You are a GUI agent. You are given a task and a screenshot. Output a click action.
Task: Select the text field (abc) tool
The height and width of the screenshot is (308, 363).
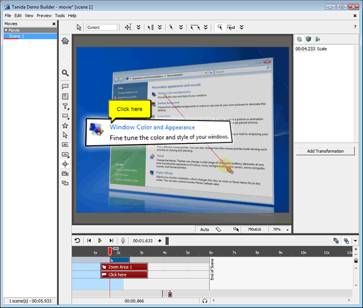pos(65,145)
